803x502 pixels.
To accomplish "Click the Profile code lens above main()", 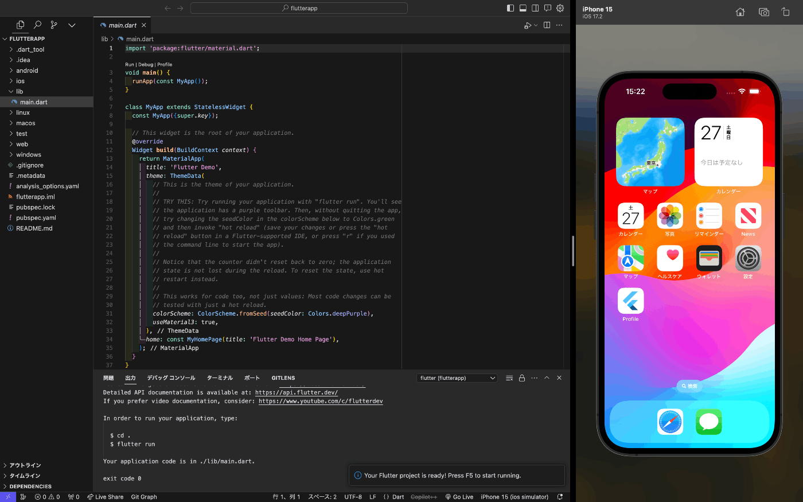I will point(165,65).
